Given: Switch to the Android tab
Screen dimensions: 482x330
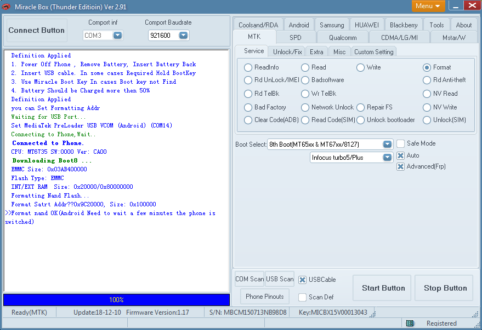Looking at the screenshot, I should 298,25.
